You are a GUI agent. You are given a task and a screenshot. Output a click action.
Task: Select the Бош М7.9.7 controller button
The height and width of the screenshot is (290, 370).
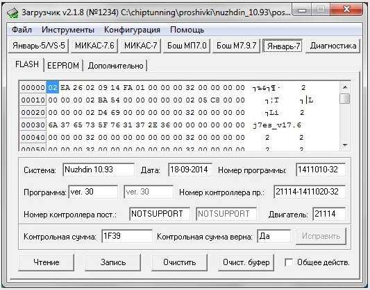236,46
